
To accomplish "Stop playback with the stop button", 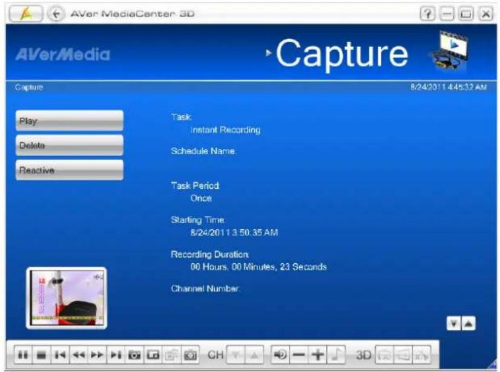I will (41, 354).
